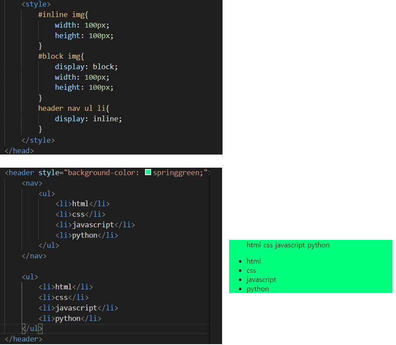Click the closing </nav> tag
The width and height of the screenshot is (396, 345).
click(34, 256)
